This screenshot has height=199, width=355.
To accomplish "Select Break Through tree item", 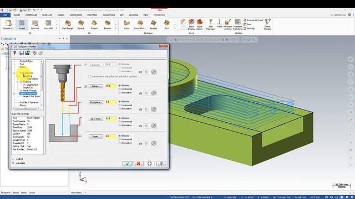I will tap(29, 91).
